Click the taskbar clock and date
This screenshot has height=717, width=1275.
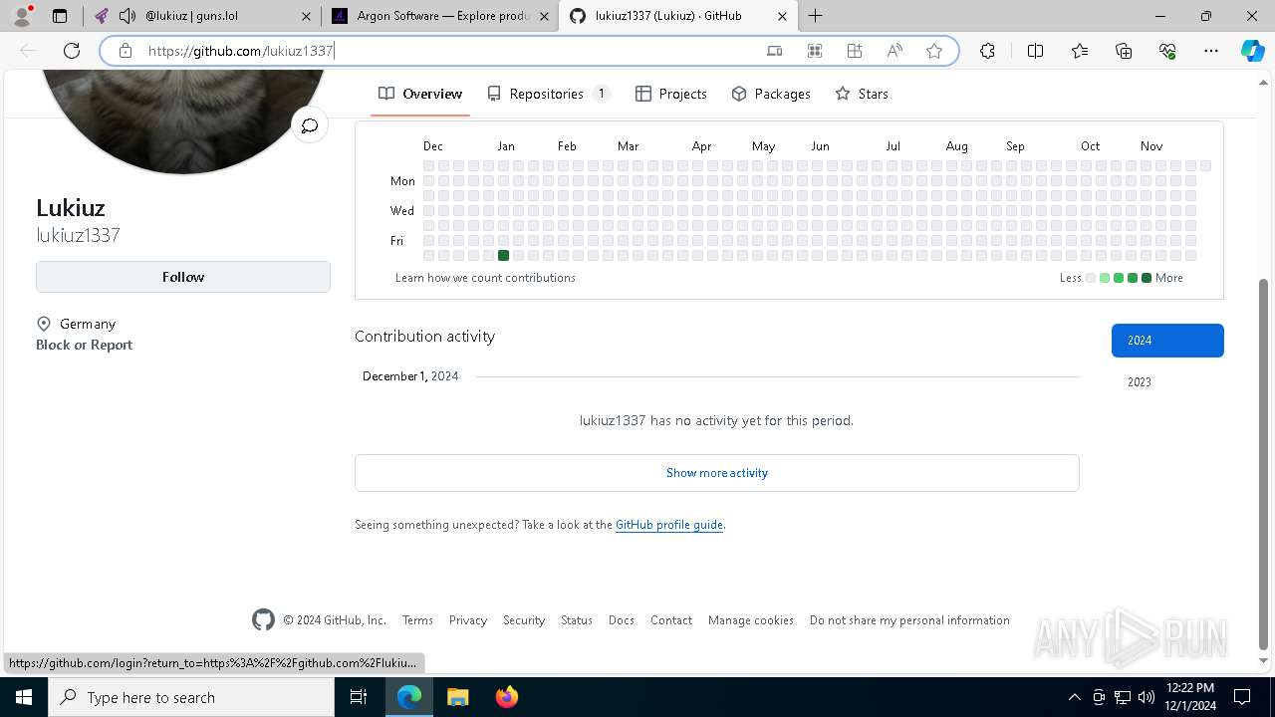[1190, 697]
